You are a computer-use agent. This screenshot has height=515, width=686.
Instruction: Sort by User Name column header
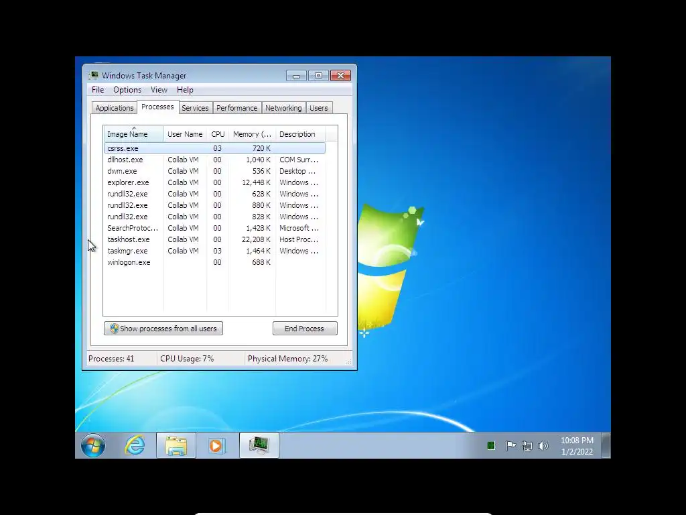pyautogui.click(x=185, y=134)
